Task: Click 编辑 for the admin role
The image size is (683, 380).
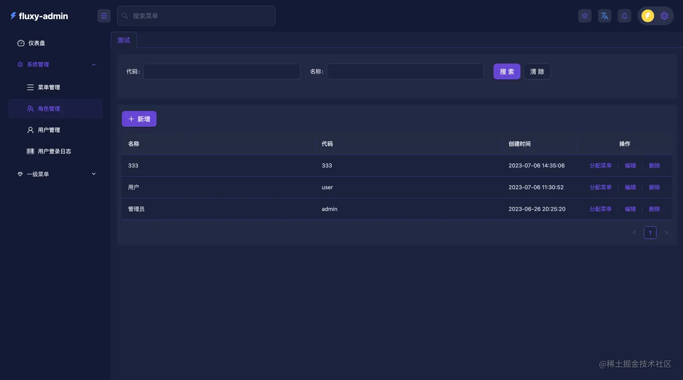Action: tap(630, 209)
